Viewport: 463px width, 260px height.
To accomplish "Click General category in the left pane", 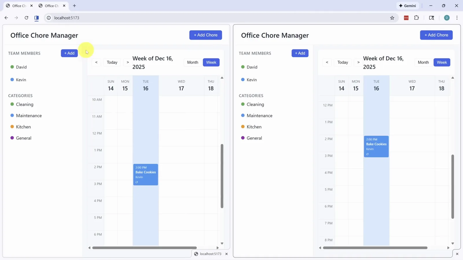I will pyautogui.click(x=23, y=138).
